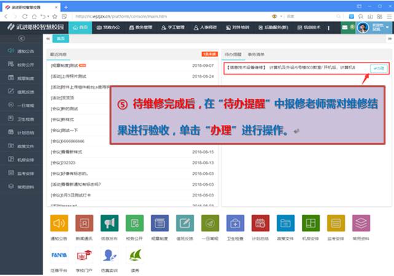Open 政策文件 in the left sidebar
Viewport: 394px width, 276px height.
[x=21, y=146]
